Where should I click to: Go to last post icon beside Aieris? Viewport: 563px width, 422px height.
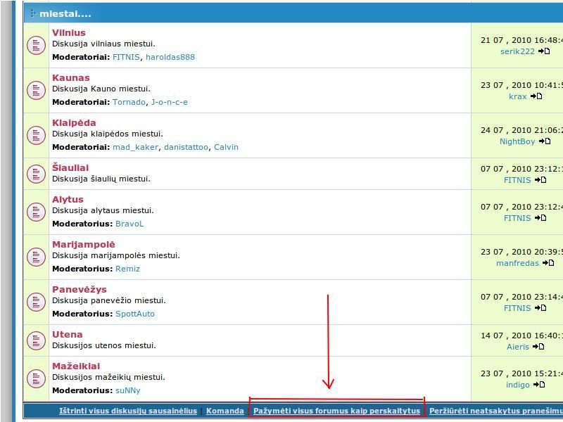[538, 346]
